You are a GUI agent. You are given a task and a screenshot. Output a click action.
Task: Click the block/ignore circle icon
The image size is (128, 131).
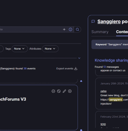pos(59,91)
